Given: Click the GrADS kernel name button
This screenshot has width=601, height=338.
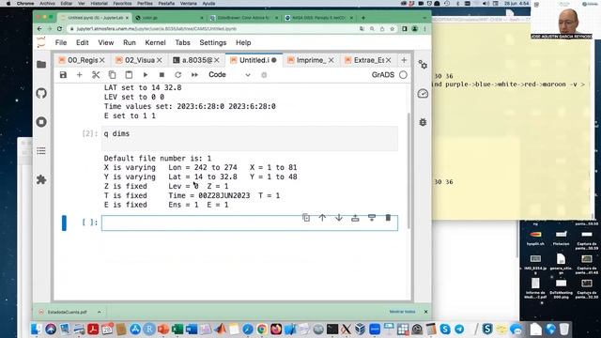Looking at the screenshot, I should pos(383,75).
